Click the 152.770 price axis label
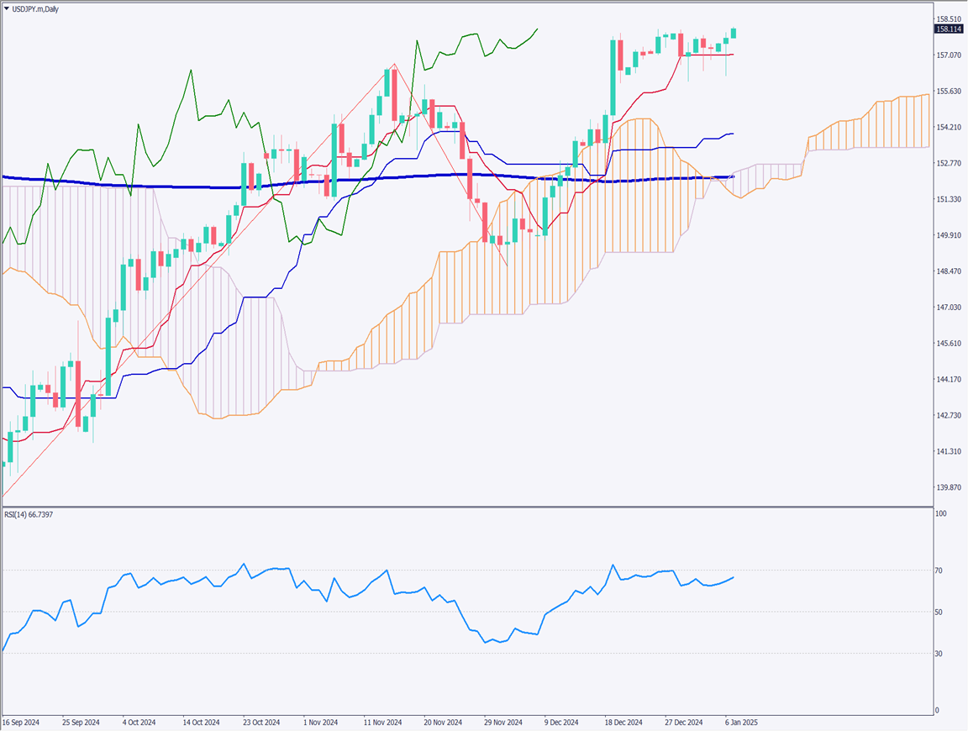This screenshot has width=968, height=731. [950, 163]
